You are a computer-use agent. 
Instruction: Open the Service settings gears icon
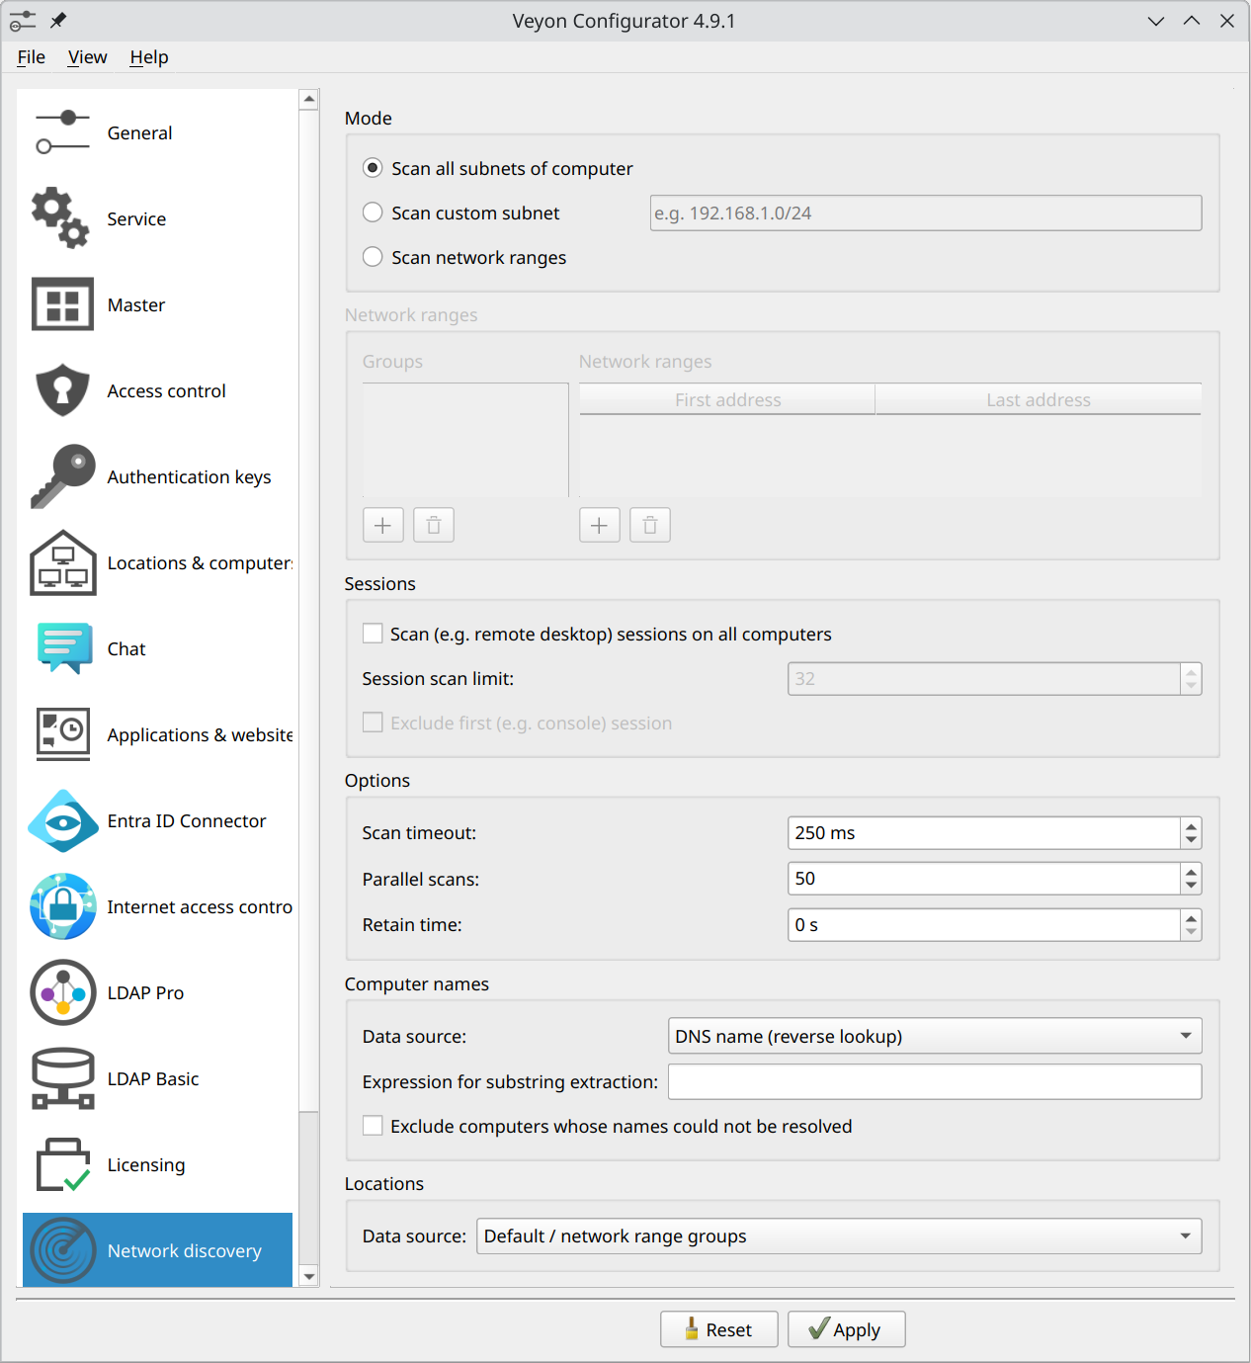coord(61,218)
